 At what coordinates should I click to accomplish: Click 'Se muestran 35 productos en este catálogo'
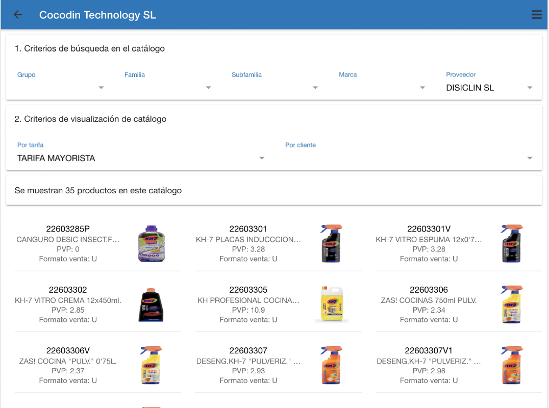pyautogui.click(x=98, y=191)
